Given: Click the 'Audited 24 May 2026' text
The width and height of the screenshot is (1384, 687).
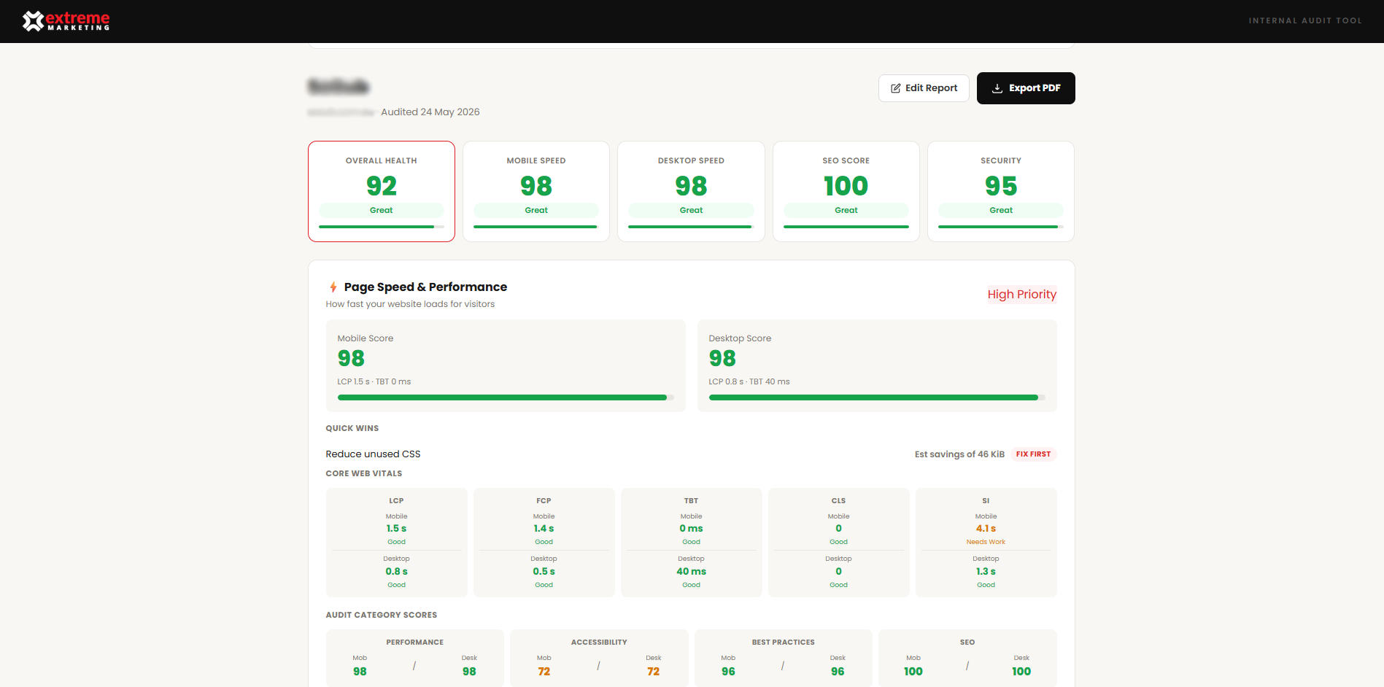Looking at the screenshot, I should [430, 112].
